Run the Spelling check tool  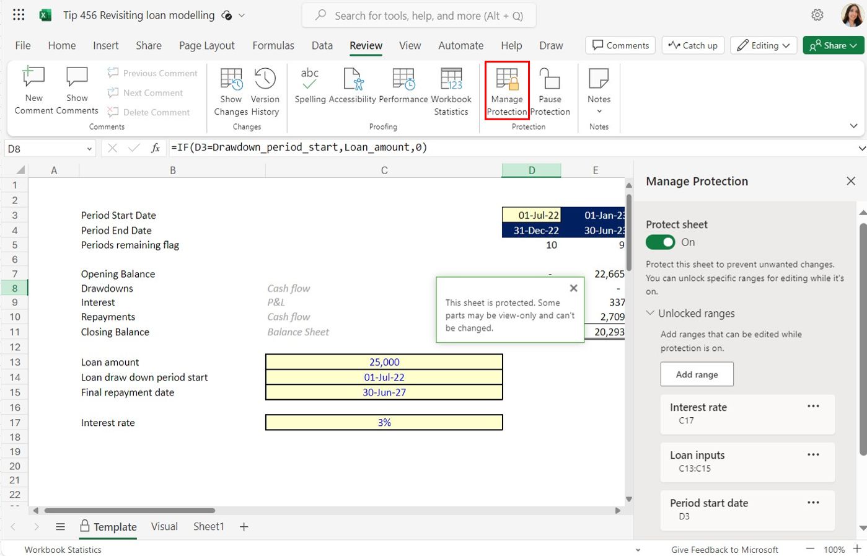[309, 79]
